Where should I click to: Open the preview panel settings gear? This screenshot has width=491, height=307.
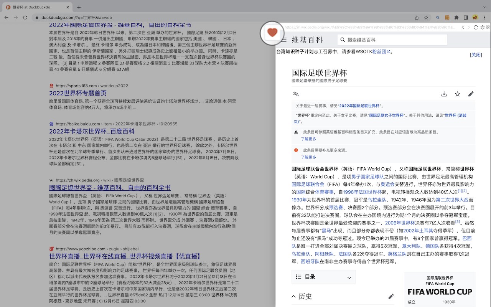click(x=482, y=28)
